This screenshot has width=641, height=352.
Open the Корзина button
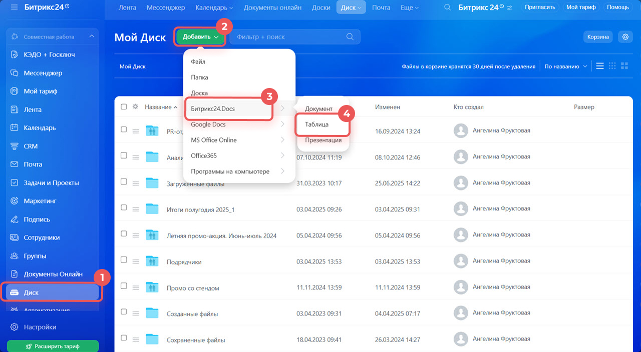click(598, 36)
